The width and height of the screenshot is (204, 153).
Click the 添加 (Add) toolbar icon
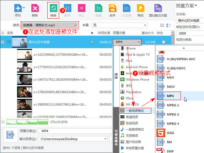18,8
